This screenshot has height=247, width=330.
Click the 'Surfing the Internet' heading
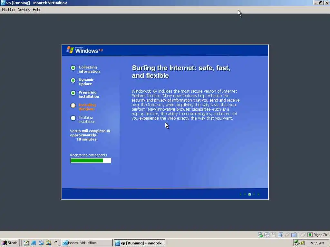pos(181,72)
